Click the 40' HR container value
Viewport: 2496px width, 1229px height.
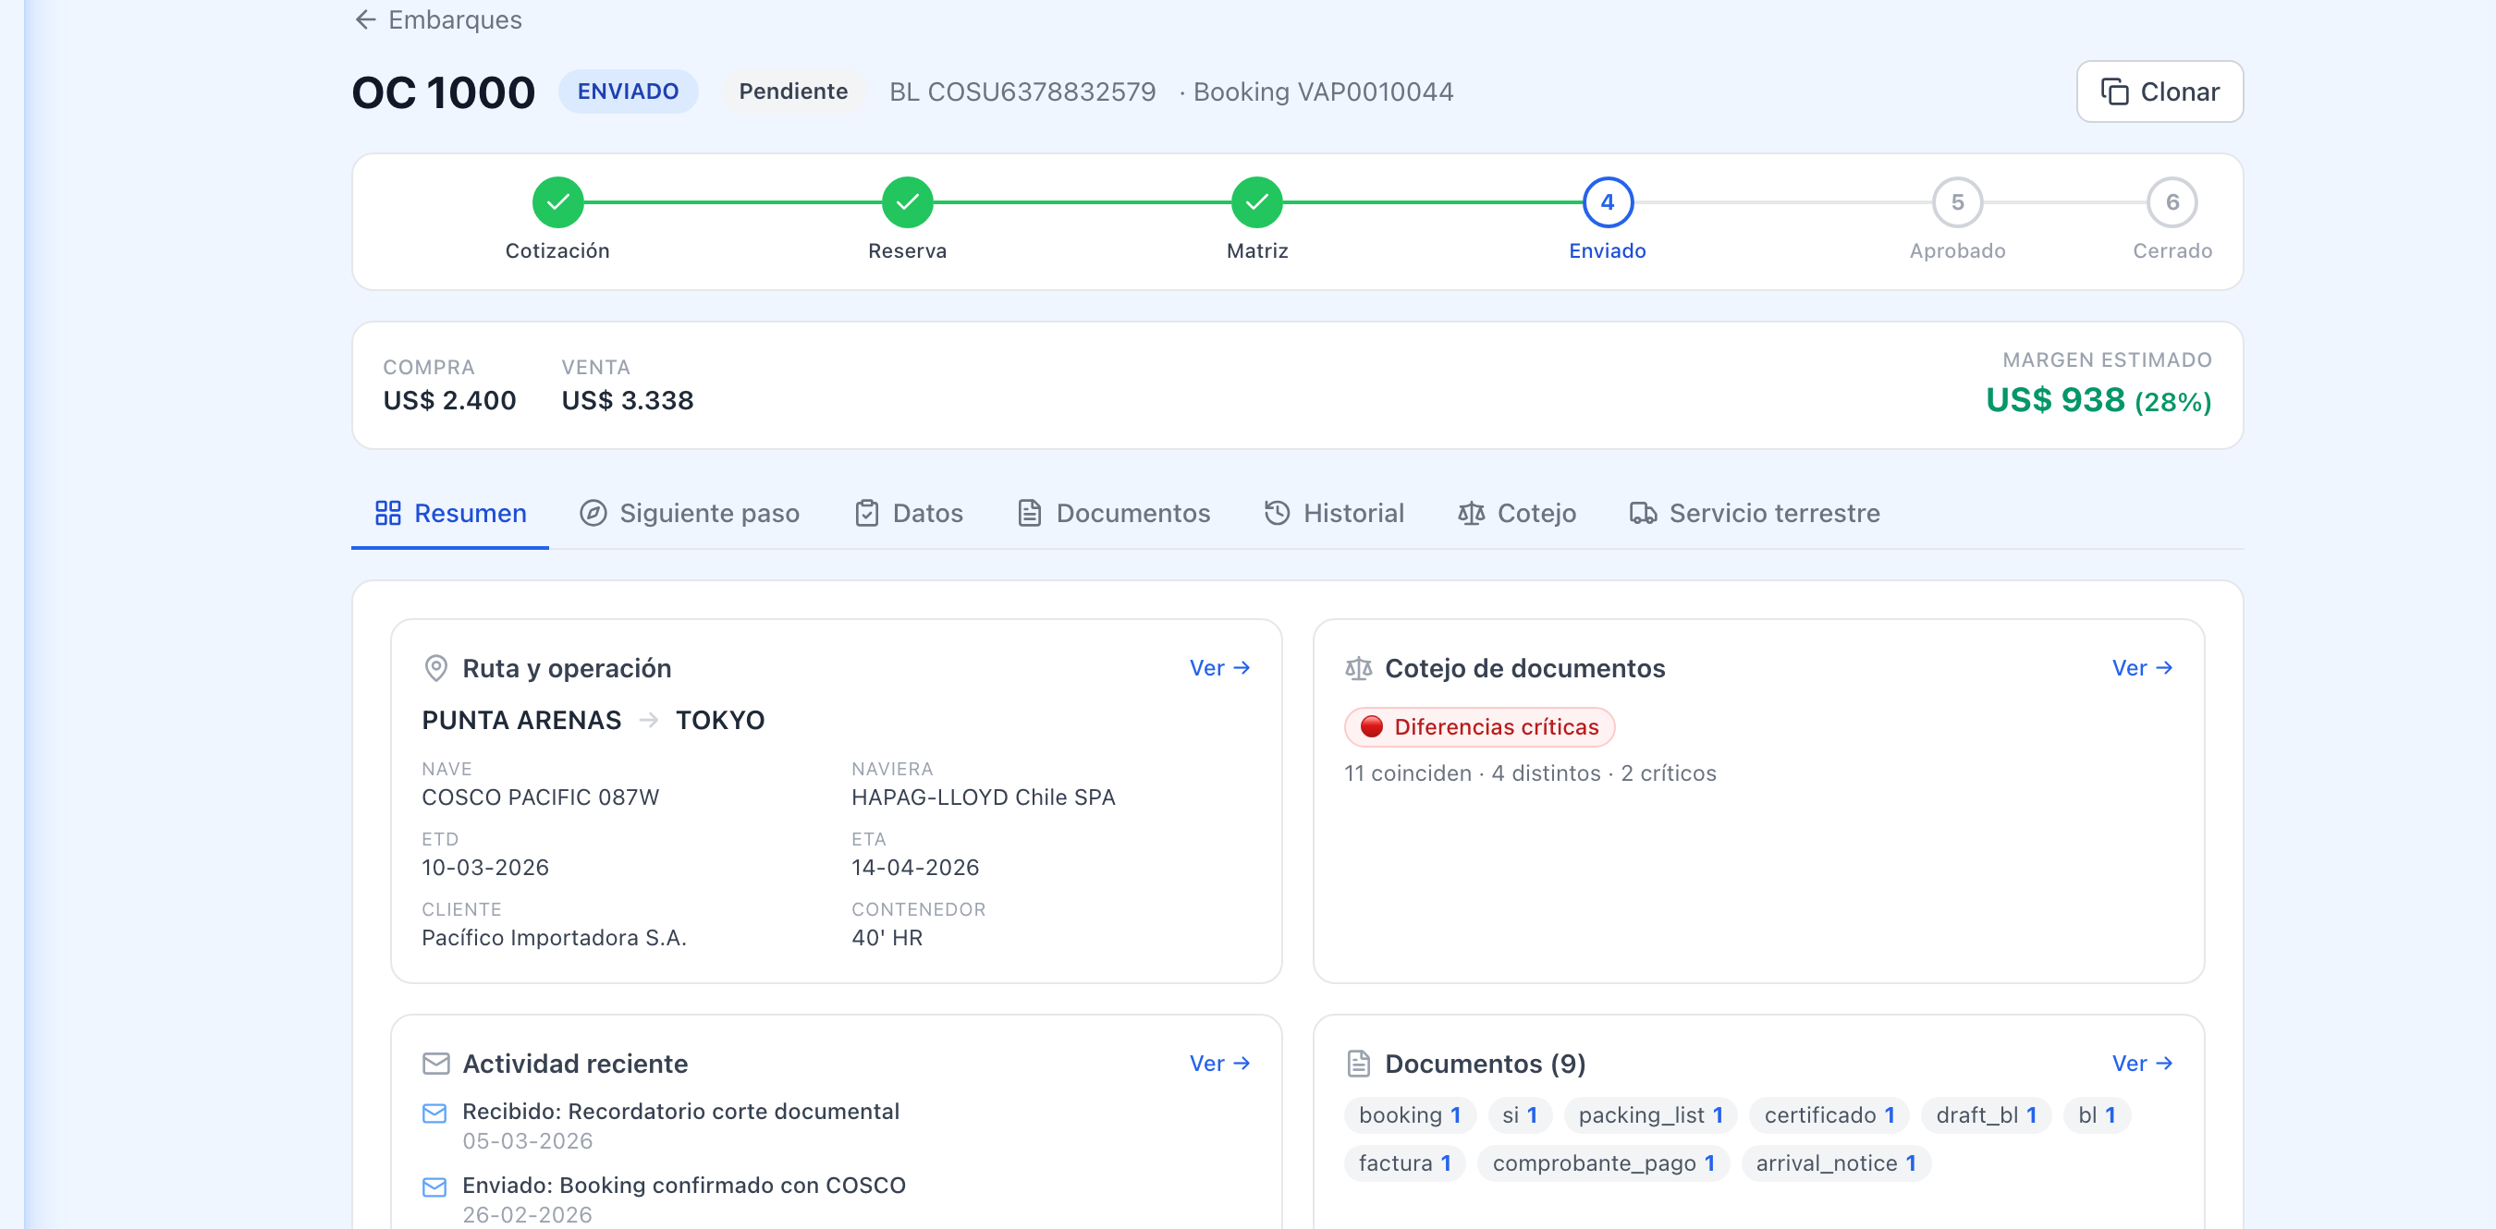[x=887, y=939]
